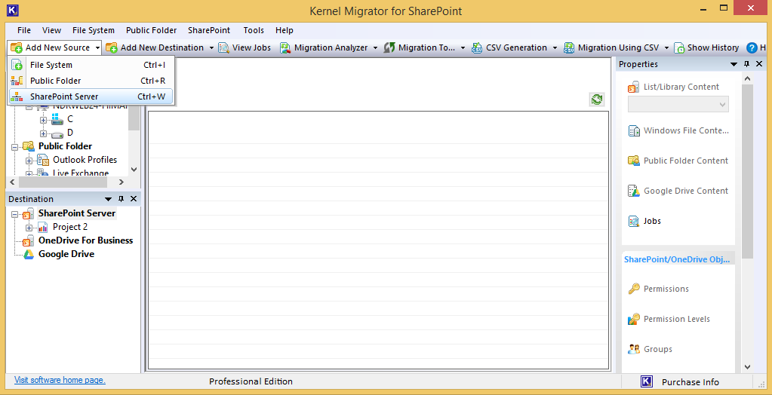Image resolution: width=772 pixels, height=395 pixels.
Task: Click the green refresh icon above the list
Action: point(597,100)
